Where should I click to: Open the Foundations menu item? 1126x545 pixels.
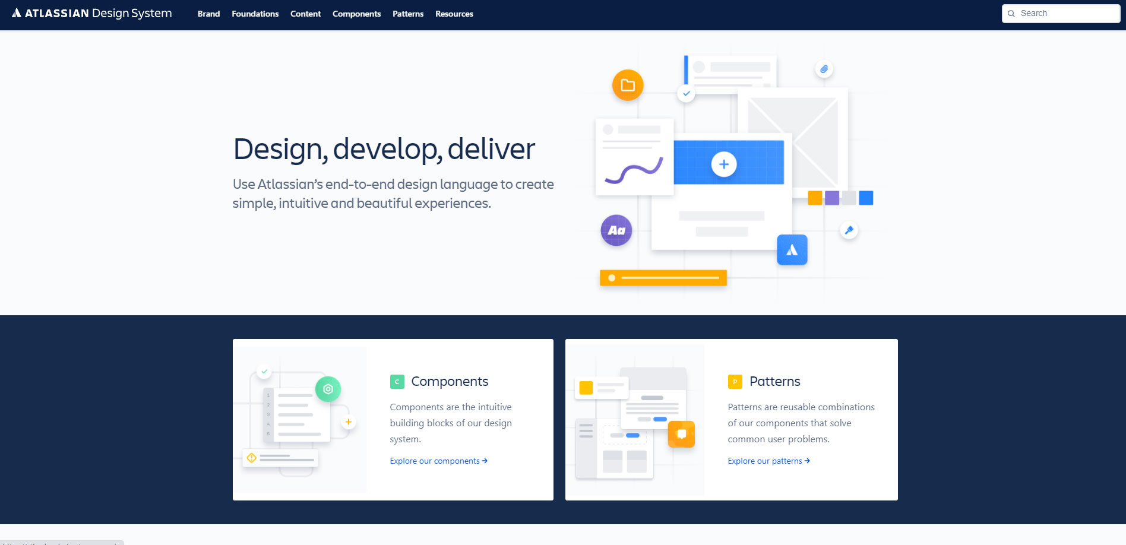pyautogui.click(x=255, y=14)
